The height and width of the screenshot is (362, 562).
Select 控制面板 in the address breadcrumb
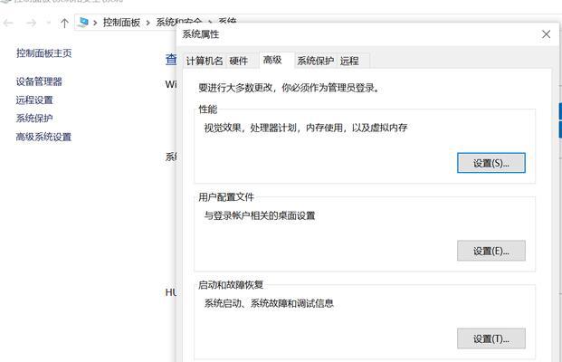pyautogui.click(x=121, y=23)
